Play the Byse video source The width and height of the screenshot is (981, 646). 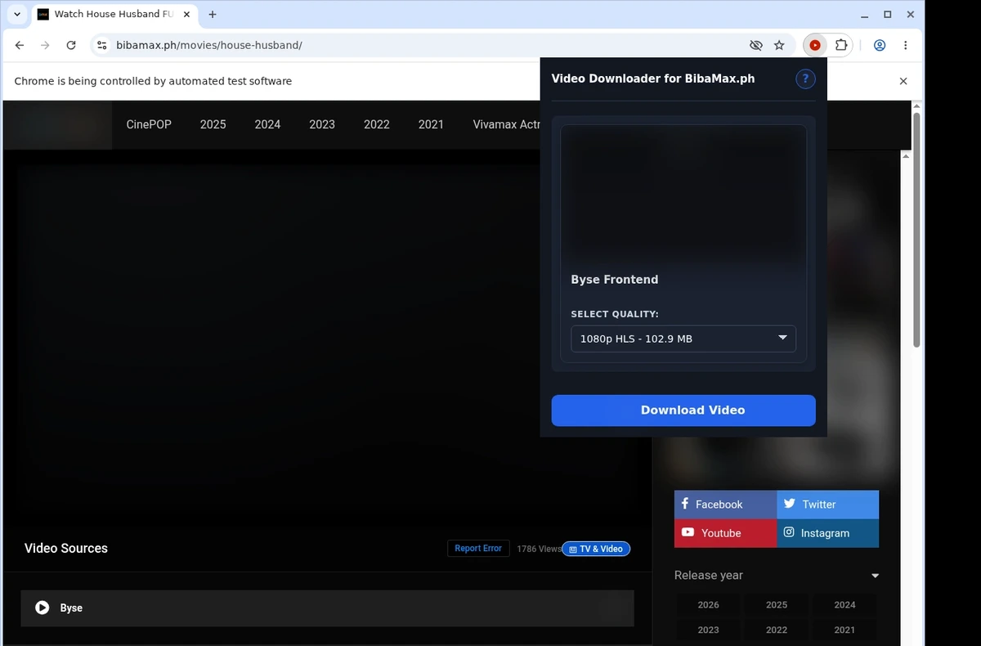43,608
